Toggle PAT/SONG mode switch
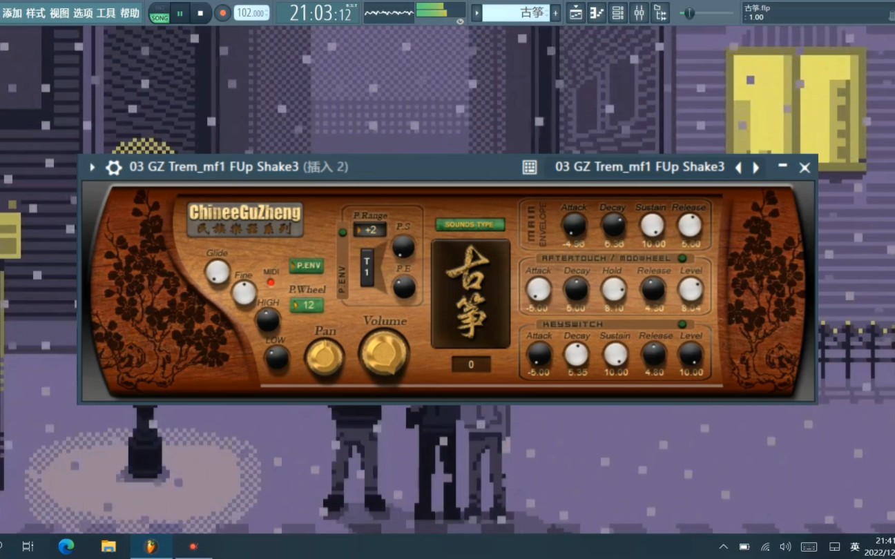 pos(160,13)
